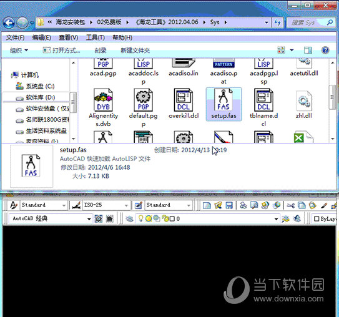Click the Forward navigation arrow

click(x=22, y=22)
